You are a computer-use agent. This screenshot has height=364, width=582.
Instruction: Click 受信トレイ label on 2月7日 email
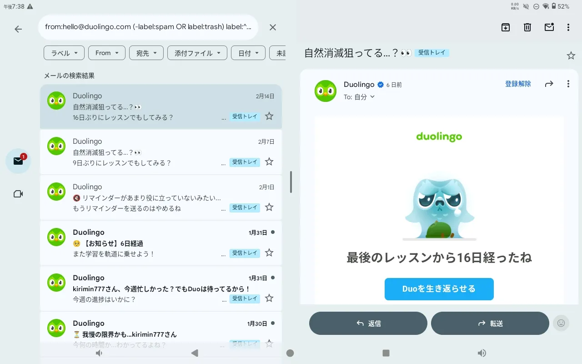(245, 162)
